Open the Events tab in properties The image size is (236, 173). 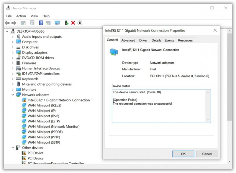pyautogui.click(x=169, y=40)
